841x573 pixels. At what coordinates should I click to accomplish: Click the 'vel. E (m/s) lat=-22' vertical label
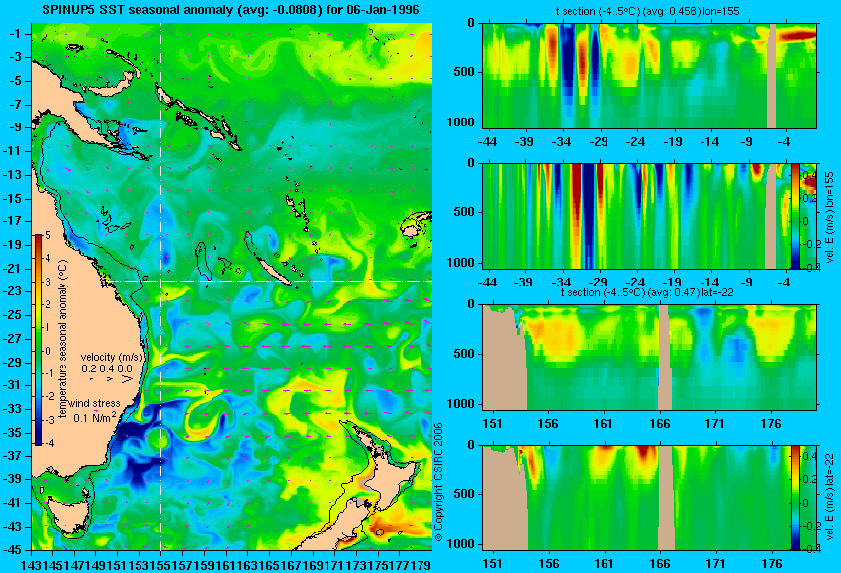click(830, 499)
